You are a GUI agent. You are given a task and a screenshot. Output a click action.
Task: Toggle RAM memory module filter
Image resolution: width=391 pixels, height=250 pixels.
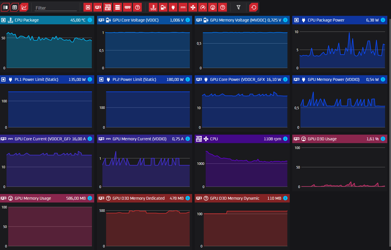coord(127,7)
